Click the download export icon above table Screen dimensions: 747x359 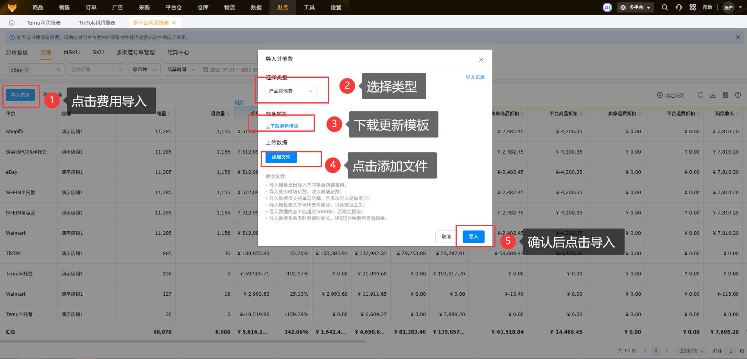pos(713,95)
